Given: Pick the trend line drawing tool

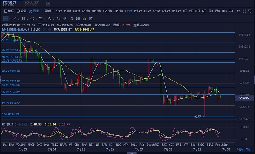Looking at the screenshot, I should point(15,19).
